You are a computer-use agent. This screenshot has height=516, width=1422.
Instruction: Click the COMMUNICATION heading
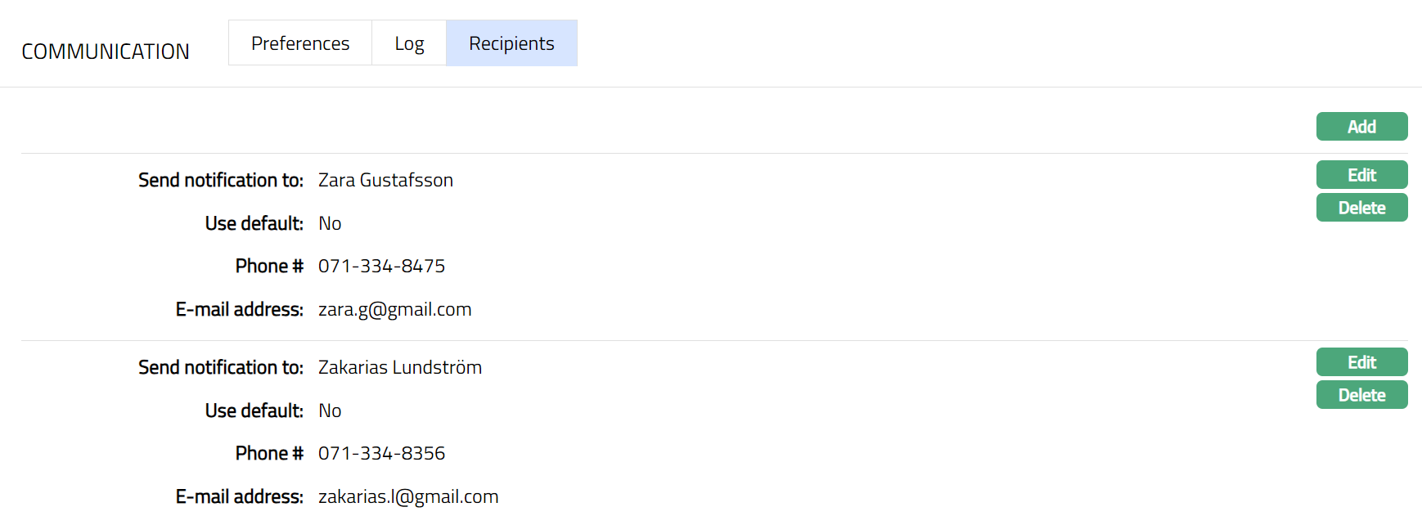point(106,52)
